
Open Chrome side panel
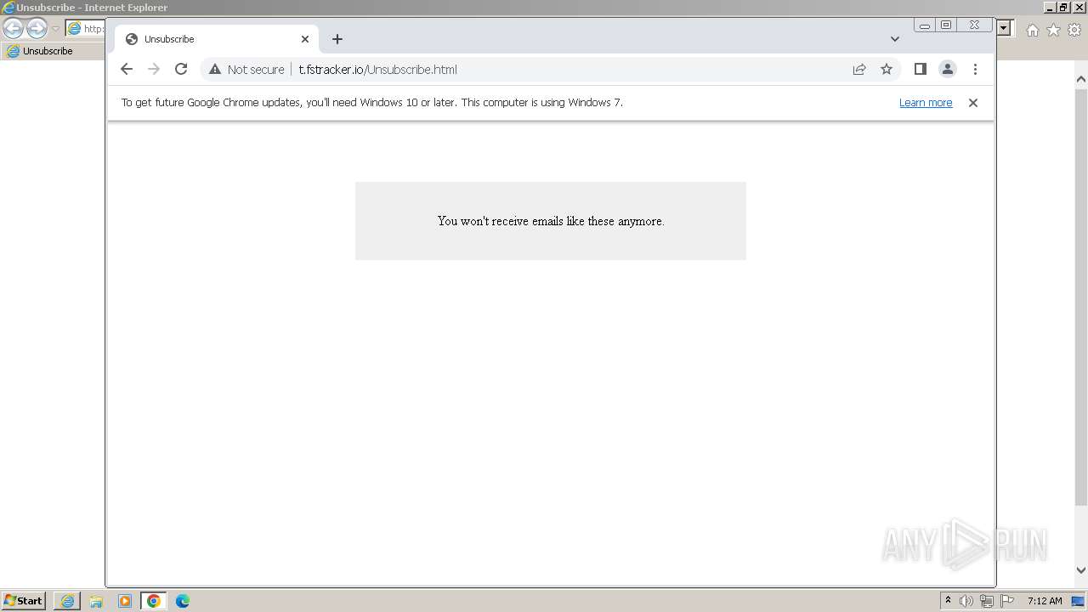[920, 70]
